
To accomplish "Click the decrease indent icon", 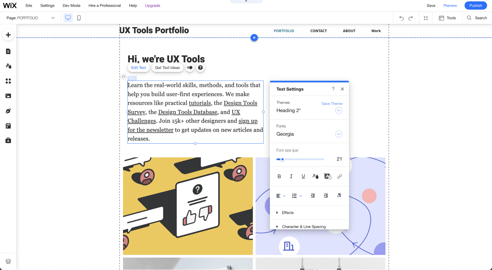I will coord(313,196).
